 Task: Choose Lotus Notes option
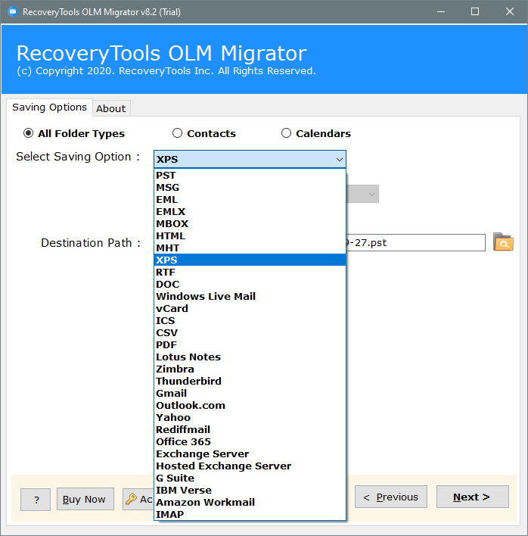[x=250, y=357]
